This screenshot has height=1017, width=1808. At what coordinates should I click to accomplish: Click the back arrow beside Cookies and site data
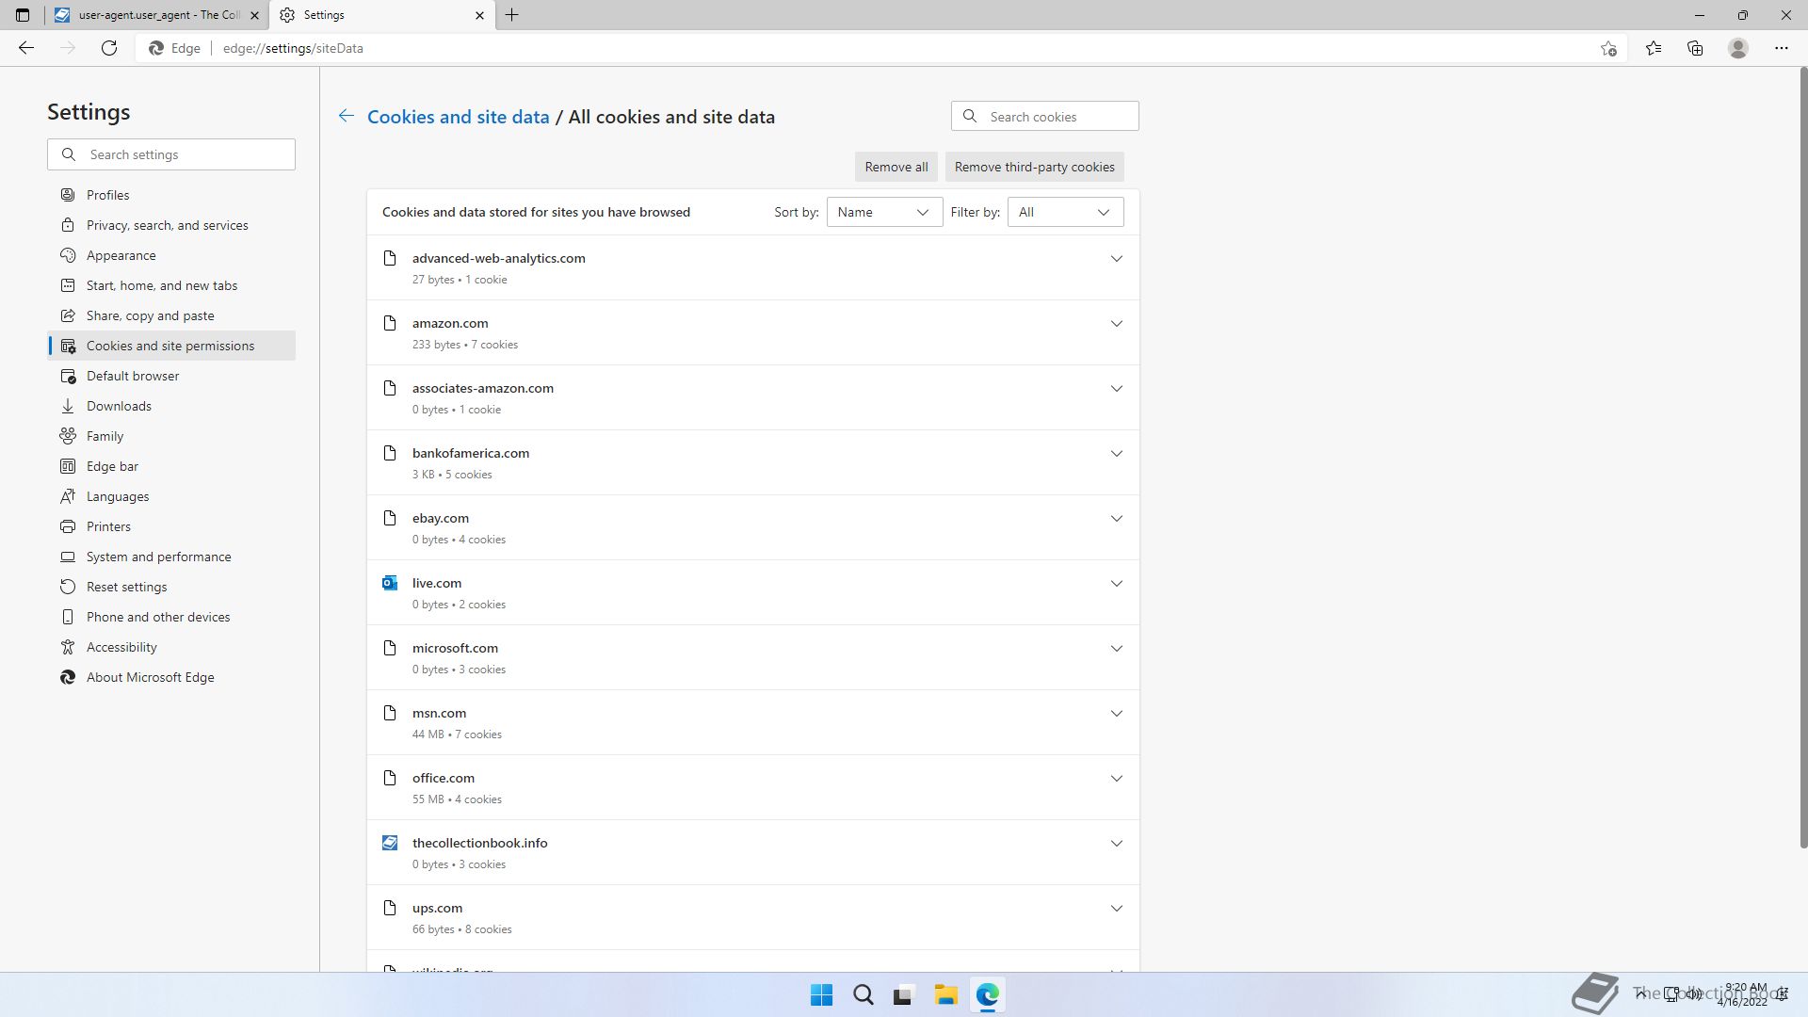click(347, 116)
